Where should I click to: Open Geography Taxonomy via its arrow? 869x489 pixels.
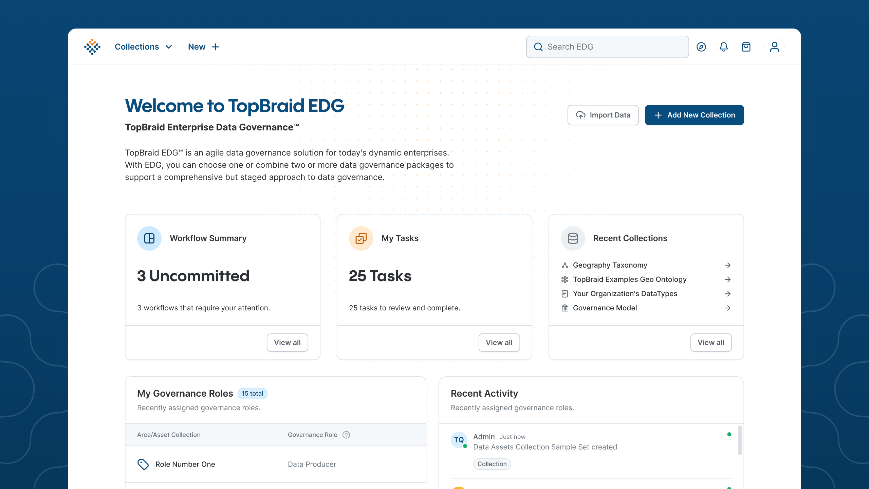coord(727,265)
